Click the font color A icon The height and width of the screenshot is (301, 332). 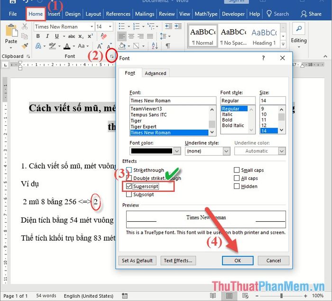click(x=67, y=46)
